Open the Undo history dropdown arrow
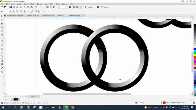The height and width of the screenshot is (110, 196). tap(38, 7)
